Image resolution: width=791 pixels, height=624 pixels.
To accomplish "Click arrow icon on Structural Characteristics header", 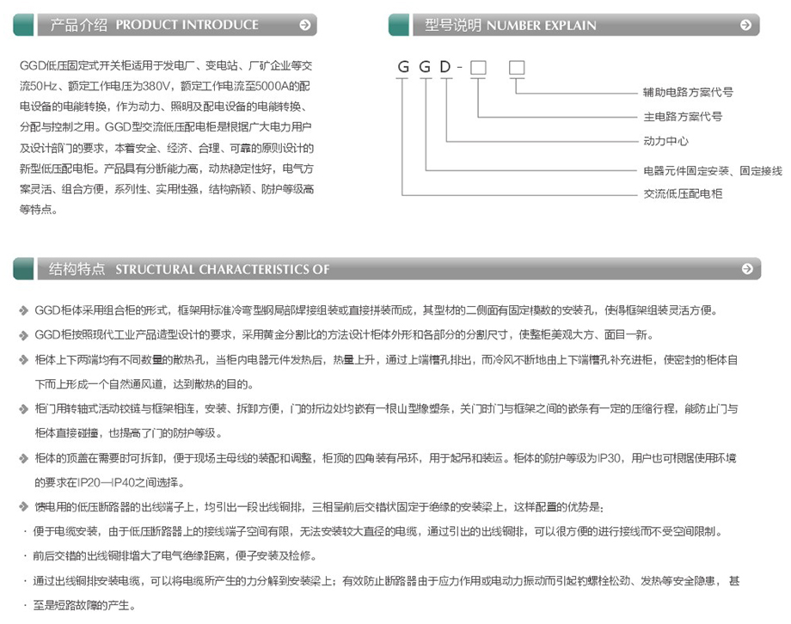I will (747, 269).
